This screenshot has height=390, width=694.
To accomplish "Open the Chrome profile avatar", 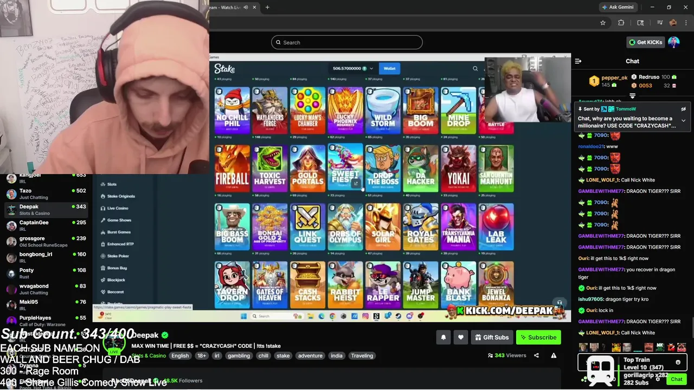I will (x=673, y=23).
